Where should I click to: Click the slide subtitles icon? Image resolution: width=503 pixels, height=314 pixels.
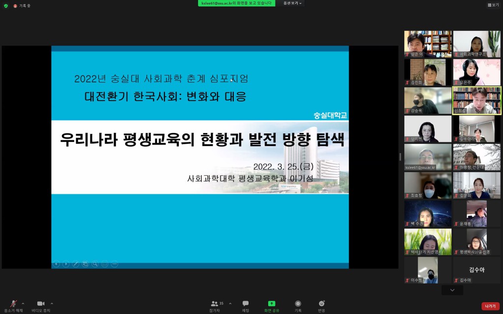pyautogui.click(x=105, y=264)
